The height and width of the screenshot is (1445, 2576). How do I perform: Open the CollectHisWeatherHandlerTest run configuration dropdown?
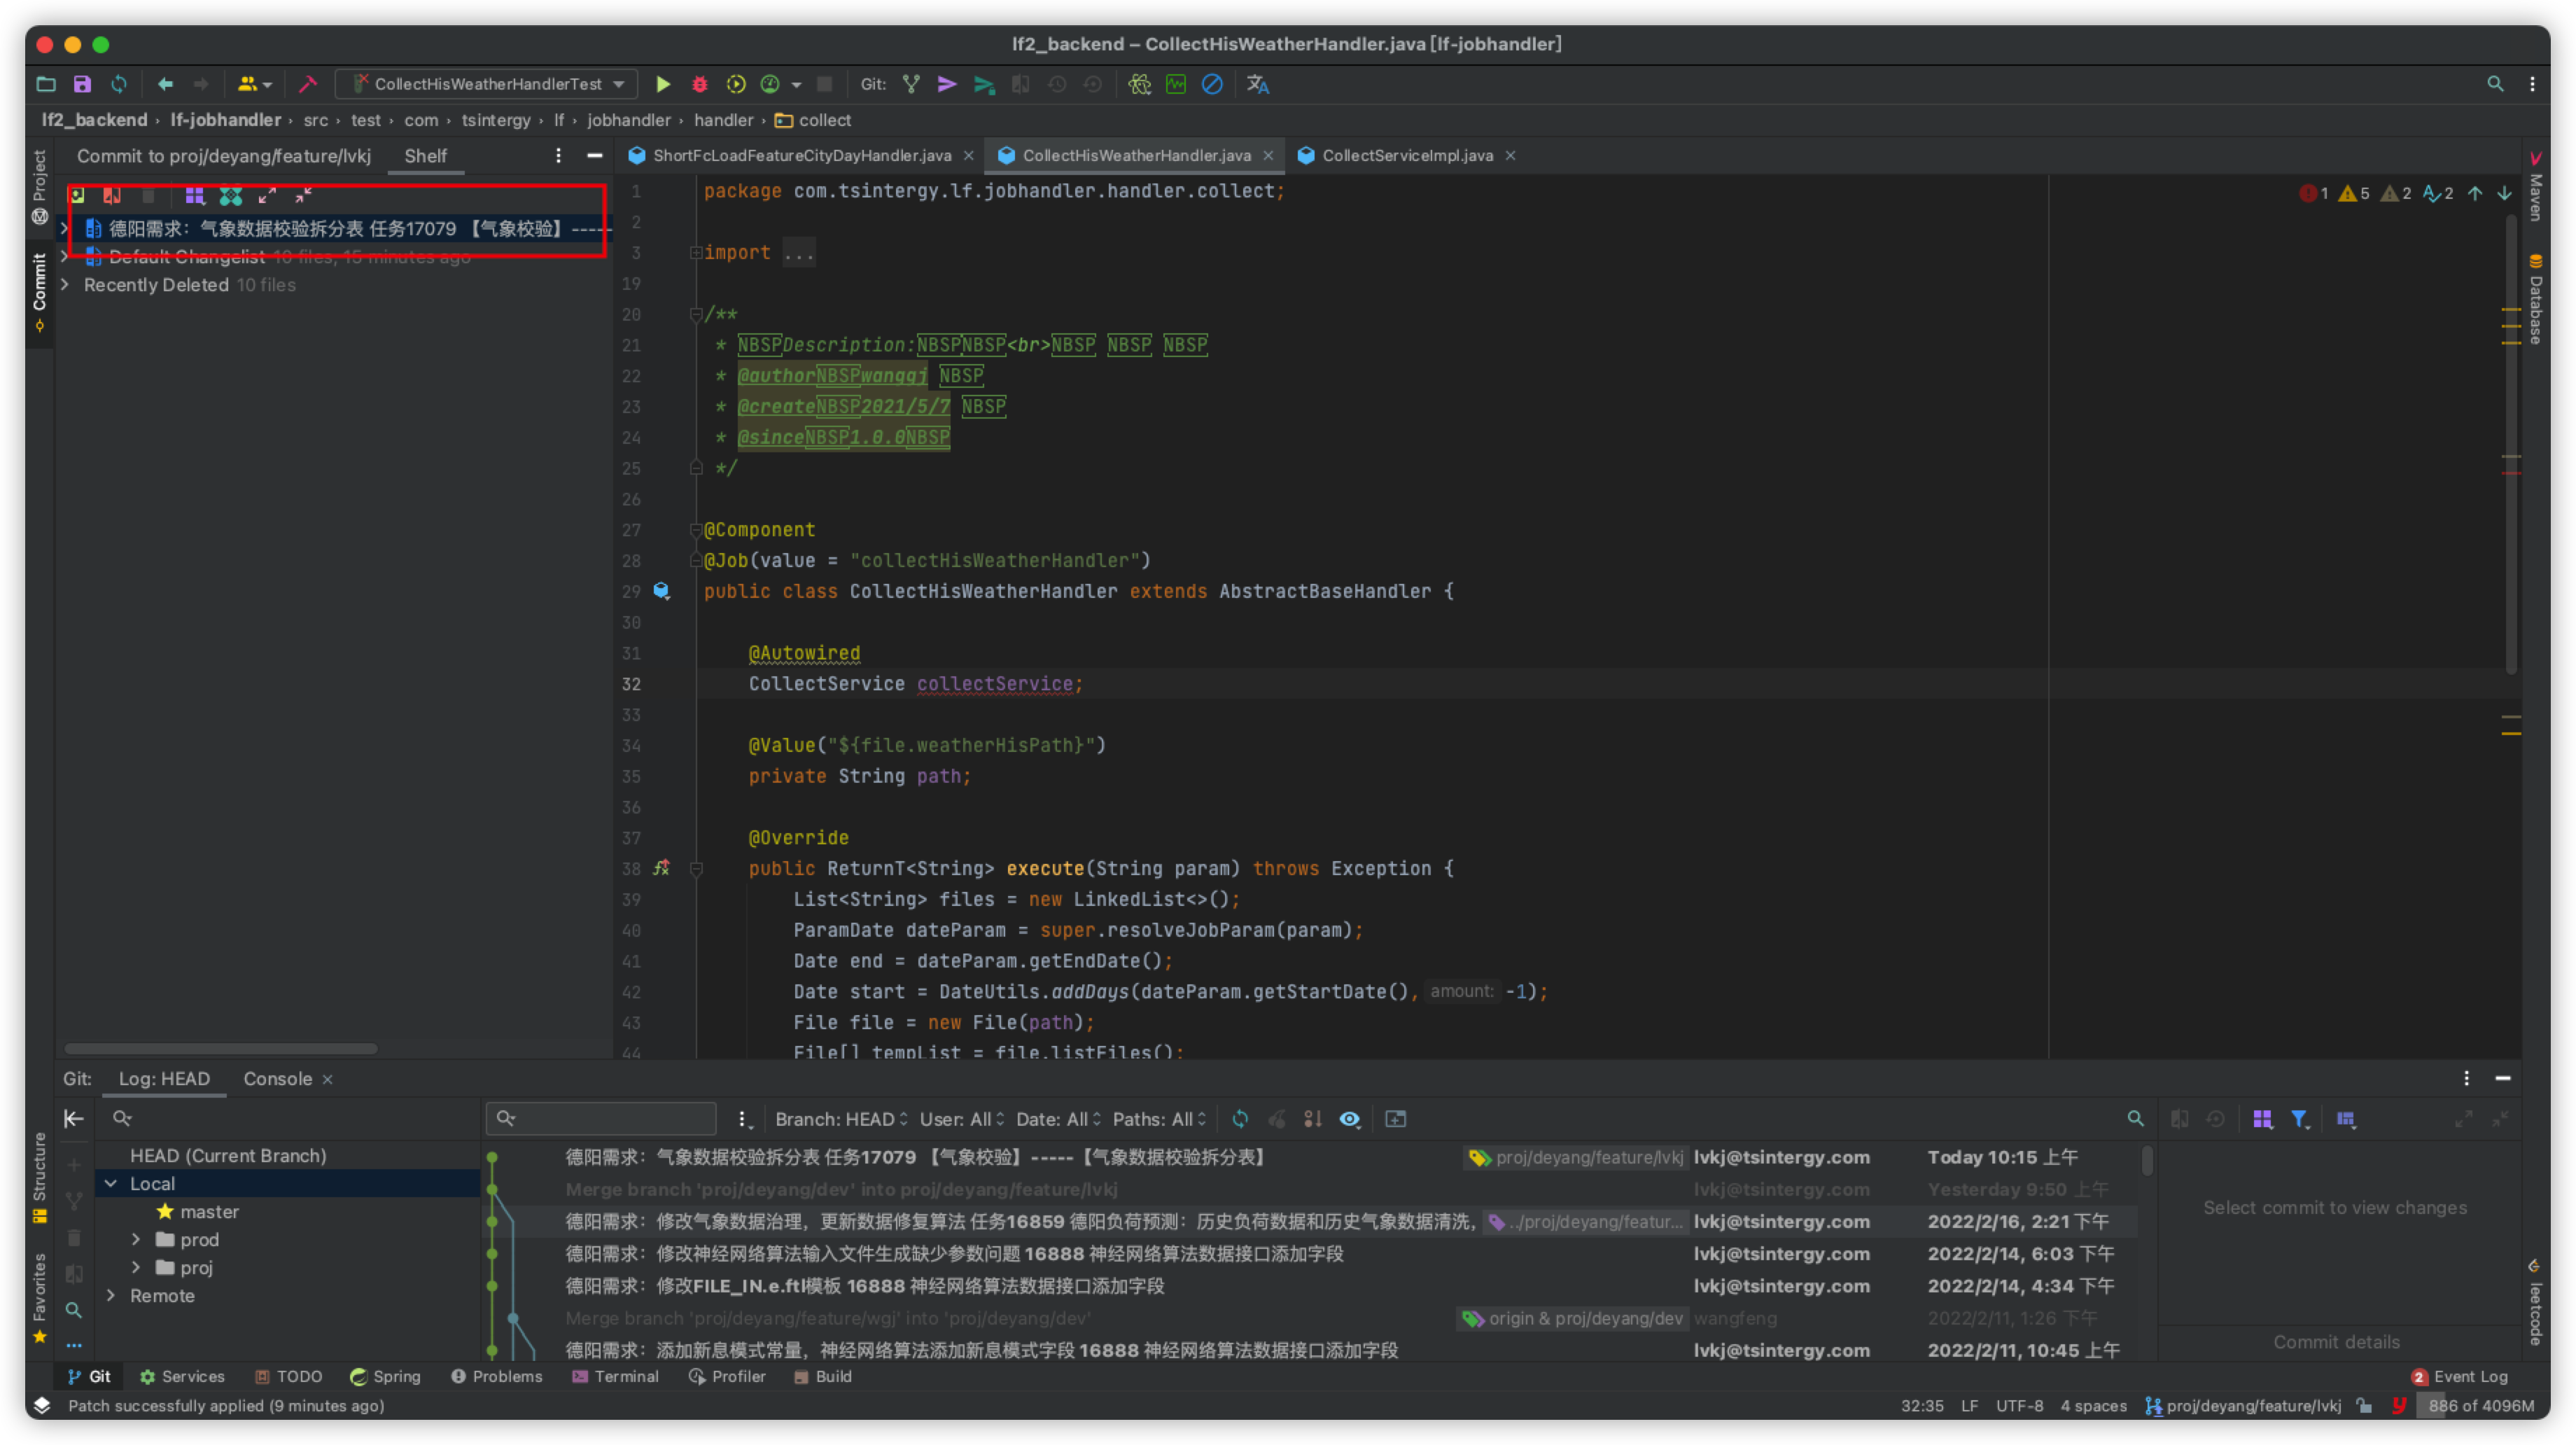[488, 84]
